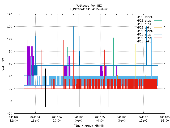Screen dimensions: 170x128
Task: Click the 'NPD1 bias' legend label
Action: click(x=144, y=38)
